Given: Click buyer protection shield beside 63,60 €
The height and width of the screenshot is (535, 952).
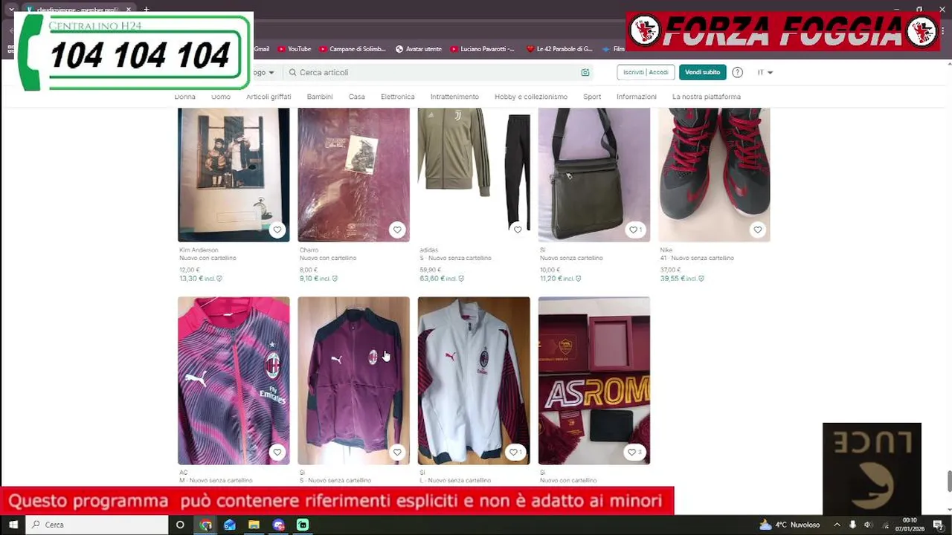Looking at the screenshot, I should 461,279.
